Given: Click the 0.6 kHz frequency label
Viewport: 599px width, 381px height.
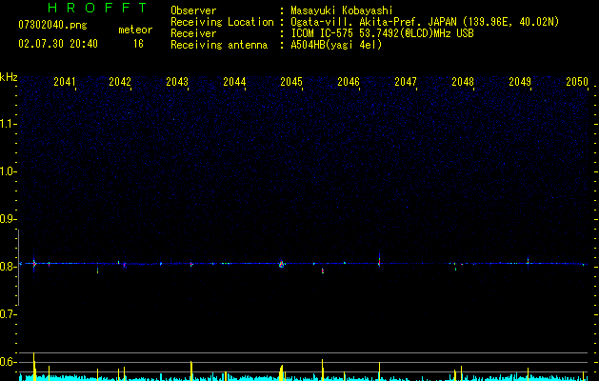Looking at the screenshot, I should pyautogui.click(x=9, y=362).
